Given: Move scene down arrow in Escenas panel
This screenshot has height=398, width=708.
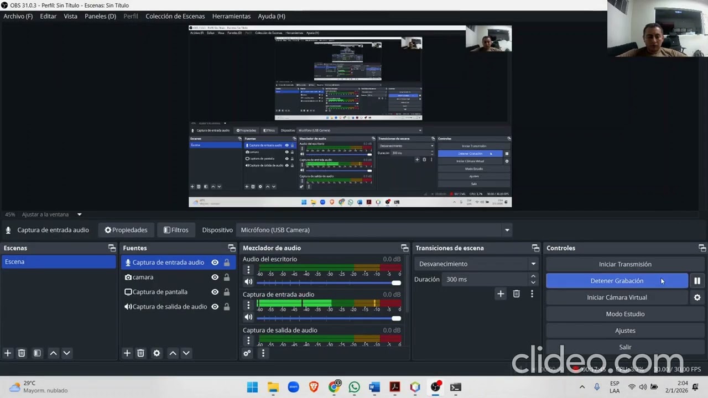Looking at the screenshot, I should coord(66,353).
